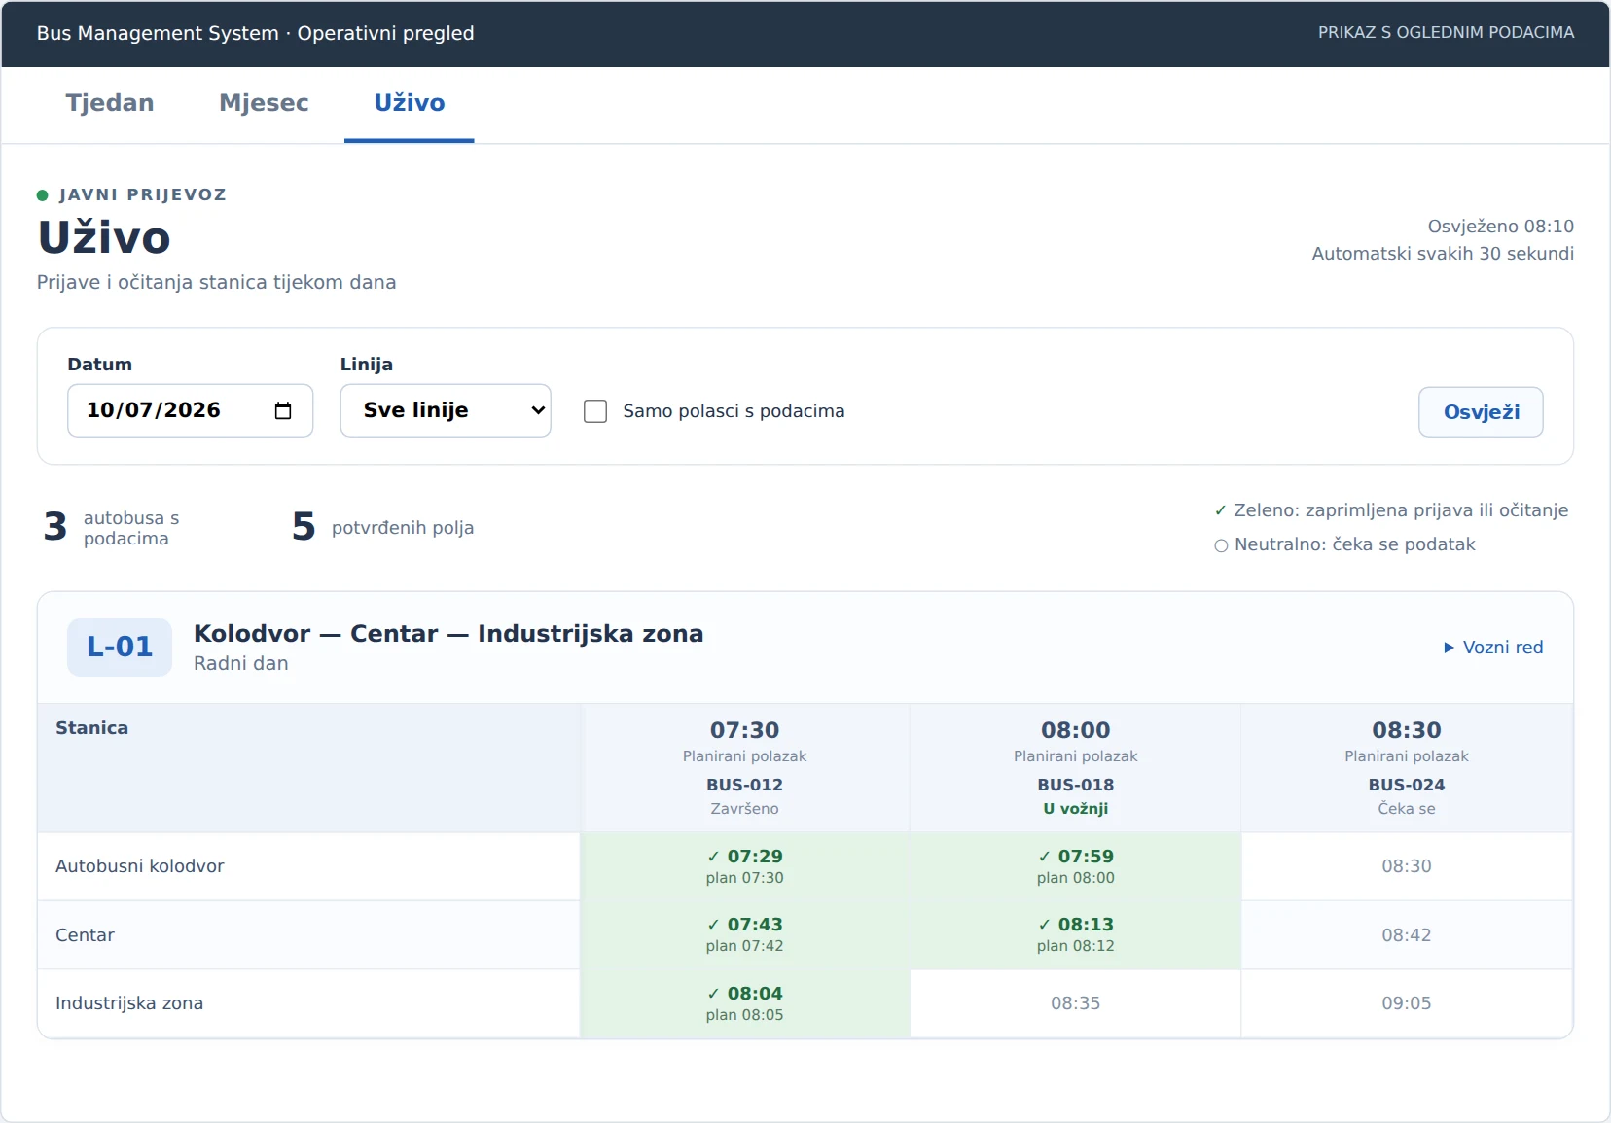Viewport: 1611px width, 1123px height.
Task: Click the Završeno status text
Action: tap(745, 809)
